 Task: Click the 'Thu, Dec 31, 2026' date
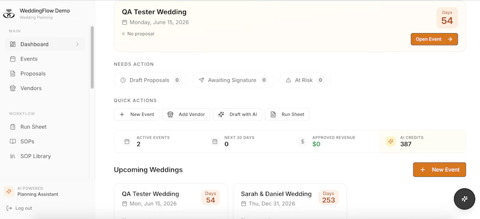click(x=272, y=203)
